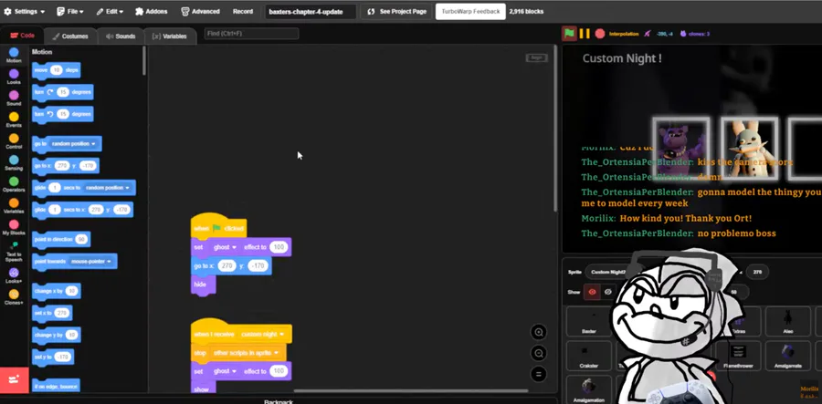Open other scripts in sprite dropdown
Screen dimensions: 822x404
pyautogui.click(x=246, y=353)
